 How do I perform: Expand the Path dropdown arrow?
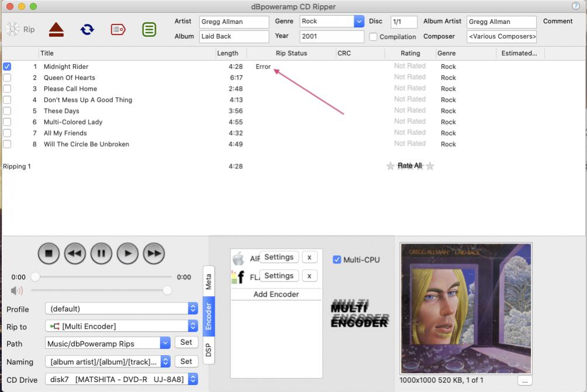pyautogui.click(x=165, y=343)
